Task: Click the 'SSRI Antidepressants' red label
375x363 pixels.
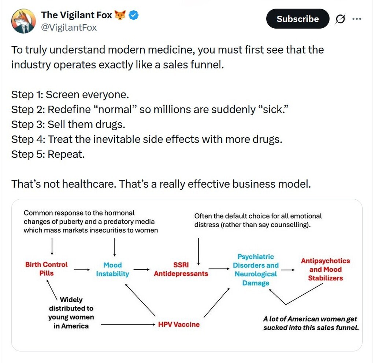Action: tap(181, 269)
